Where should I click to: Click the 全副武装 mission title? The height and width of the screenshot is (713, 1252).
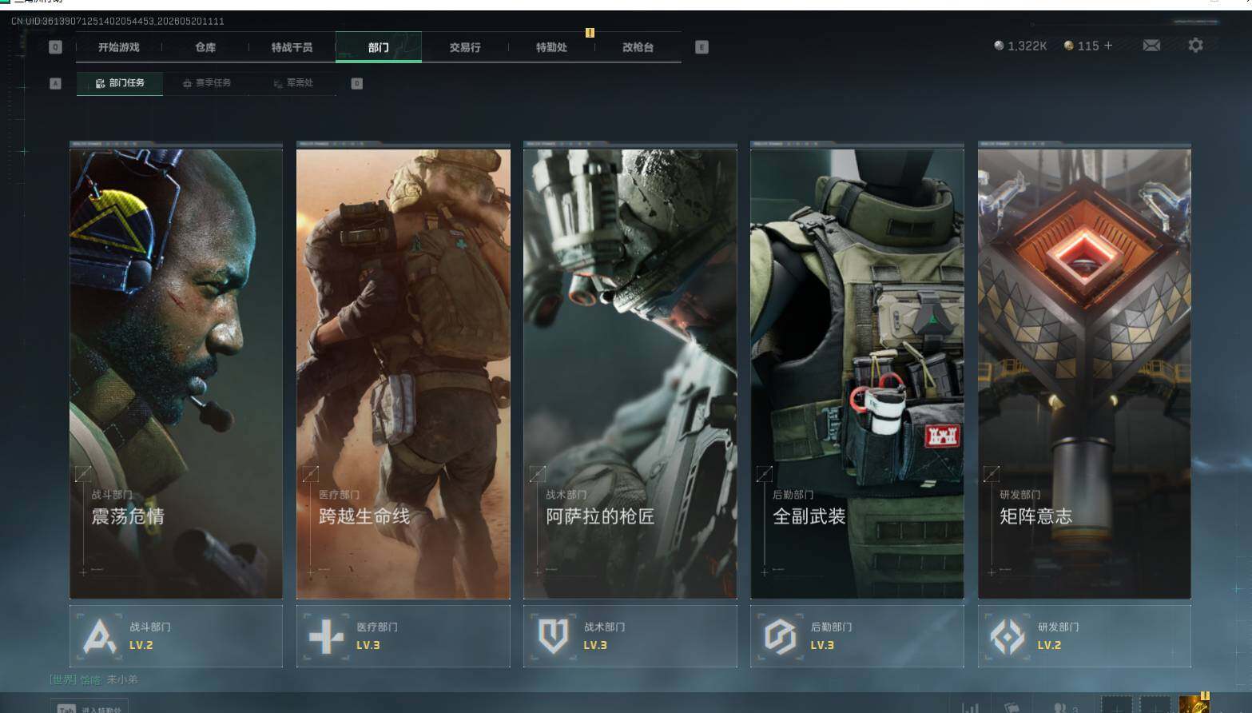pyautogui.click(x=809, y=516)
